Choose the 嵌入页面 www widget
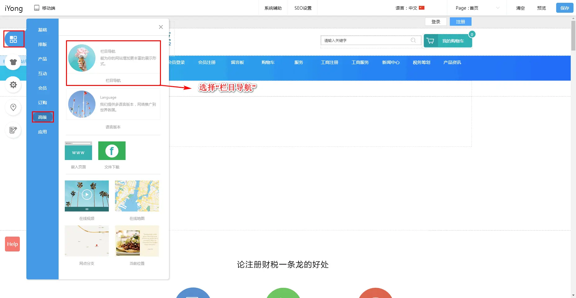 point(78,151)
